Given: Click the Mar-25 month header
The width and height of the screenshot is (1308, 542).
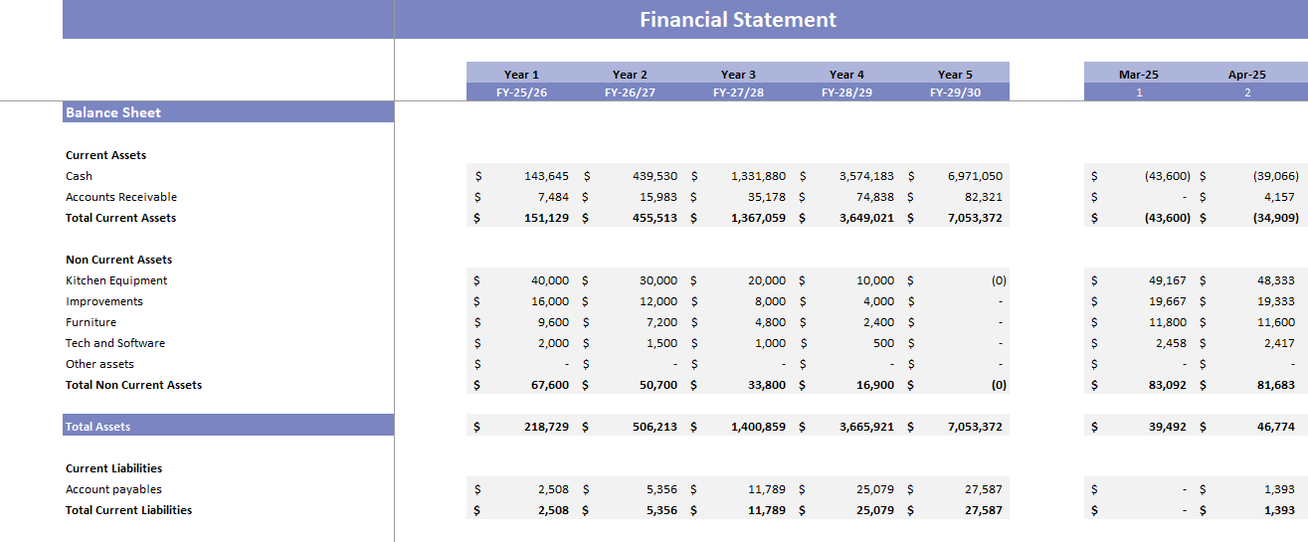Looking at the screenshot, I should 1139,74.
